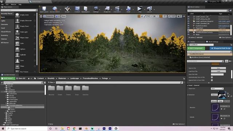This screenshot has height=131, width=233.
Task: Toggle visibility of CAMP_strawbed_SM actor
Action: click(189, 23)
